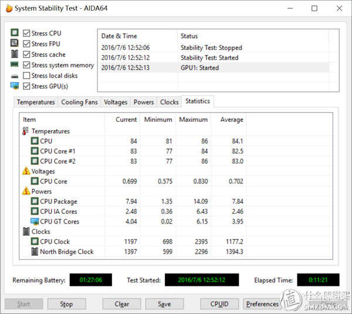Select the 'GPU1: Started' log entry
The image size is (352, 314).
click(214, 68)
